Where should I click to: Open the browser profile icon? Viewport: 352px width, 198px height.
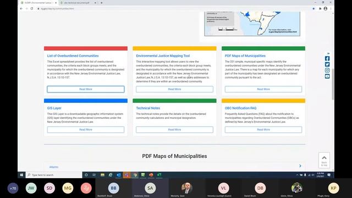326,9
